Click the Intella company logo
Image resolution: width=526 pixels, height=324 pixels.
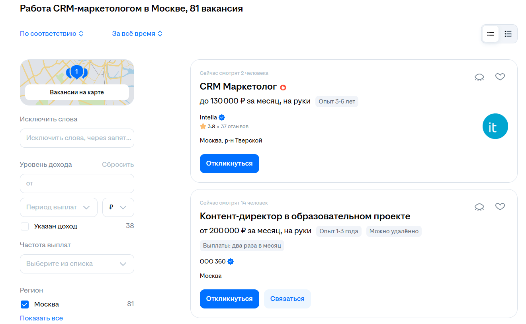pyautogui.click(x=495, y=126)
